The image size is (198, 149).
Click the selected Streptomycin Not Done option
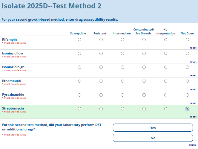(x=187, y=109)
